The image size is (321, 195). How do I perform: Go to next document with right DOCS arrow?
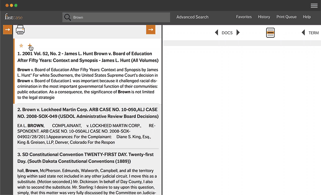238,33
